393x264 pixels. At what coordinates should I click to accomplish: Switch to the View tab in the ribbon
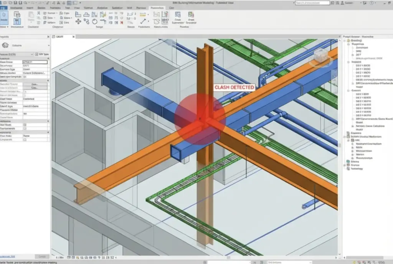[x=77, y=7]
